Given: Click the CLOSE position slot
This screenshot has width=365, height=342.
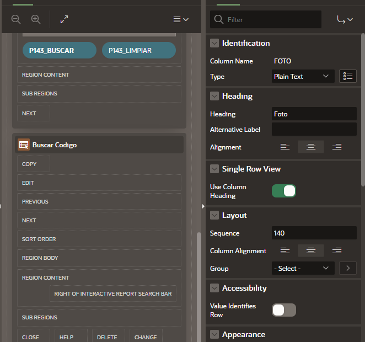Looking at the screenshot, I should 34,336.
